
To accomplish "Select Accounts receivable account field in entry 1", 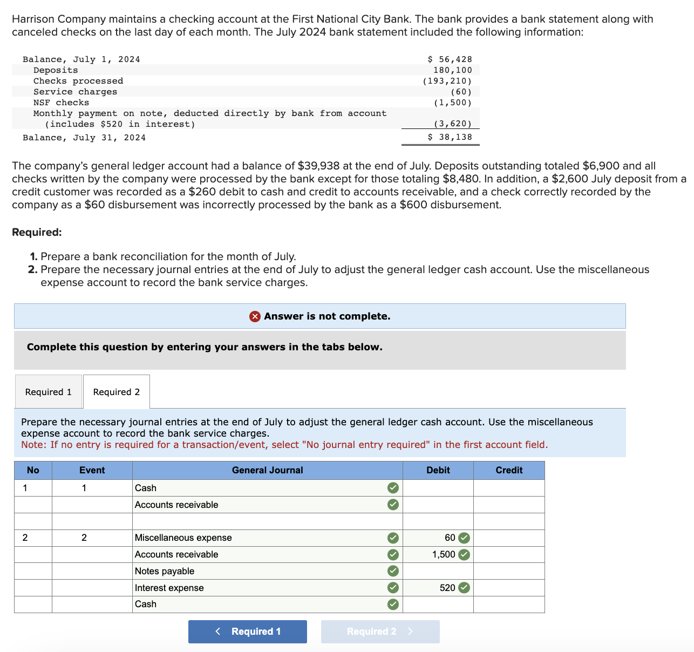I will (x=267, y=505).
